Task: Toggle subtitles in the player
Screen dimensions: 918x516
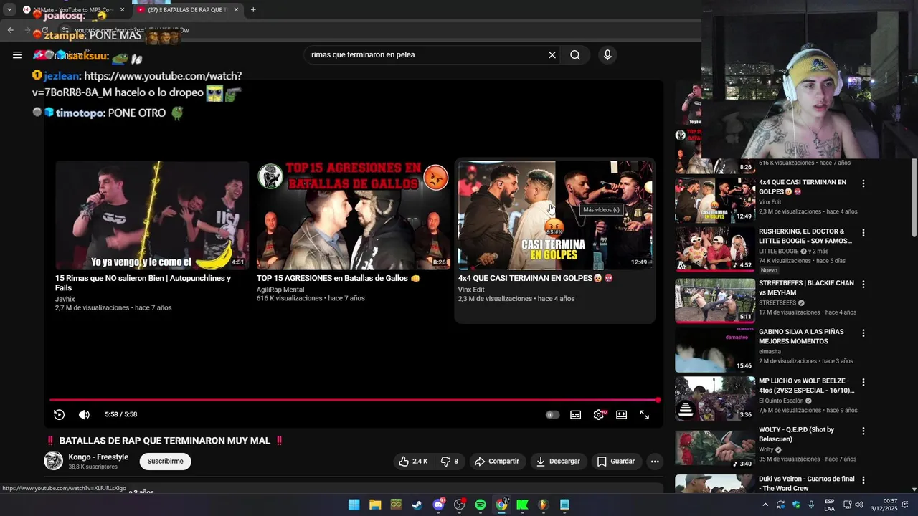Action: click(575, 414)
